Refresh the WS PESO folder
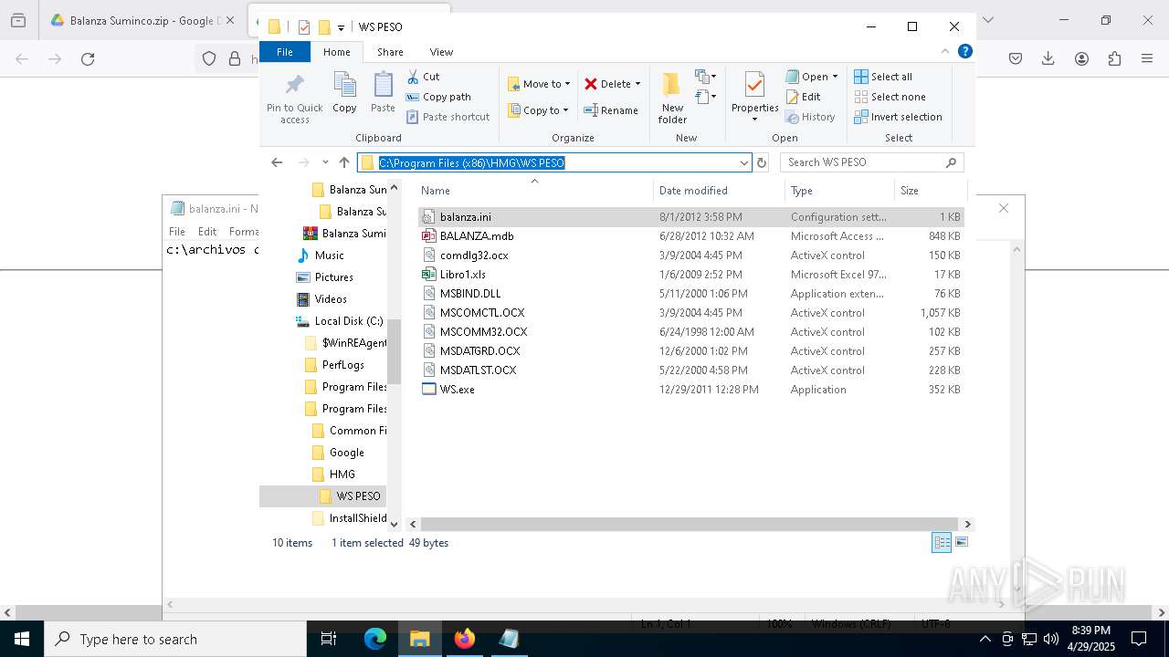The width and height of the screenshot is (1169, 657). pos(762,162)
